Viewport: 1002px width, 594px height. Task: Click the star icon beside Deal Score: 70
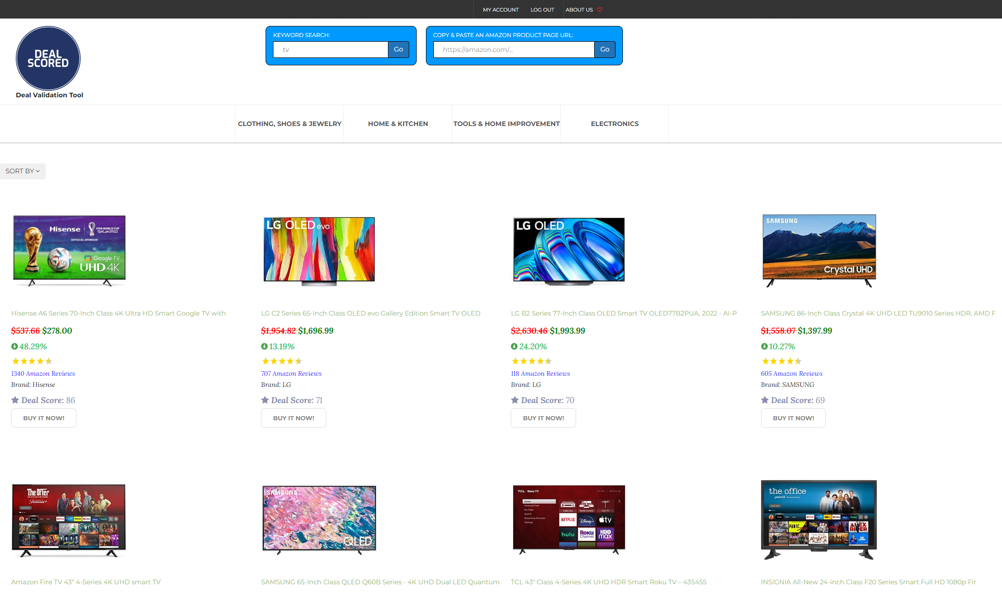coord(515,400)
